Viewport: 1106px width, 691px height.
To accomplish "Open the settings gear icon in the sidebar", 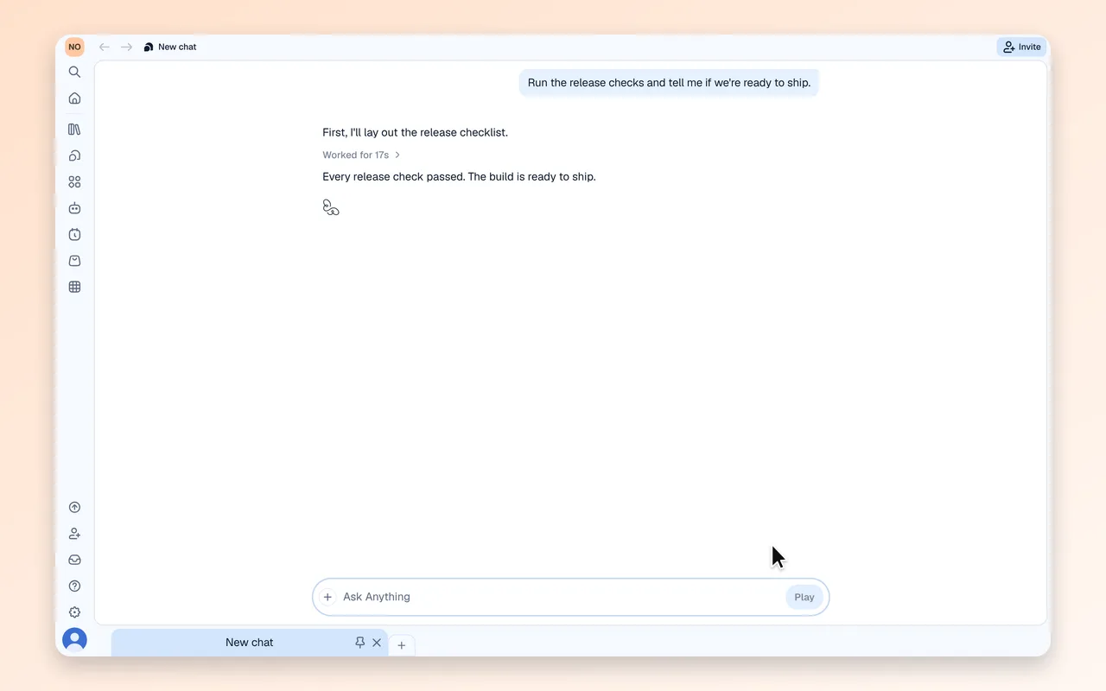I will 74,612.
